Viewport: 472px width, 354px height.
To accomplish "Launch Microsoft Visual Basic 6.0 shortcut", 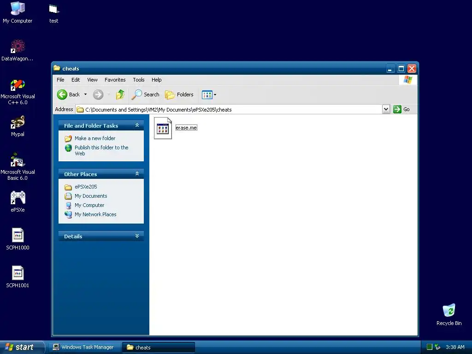I will pos(18,167).
